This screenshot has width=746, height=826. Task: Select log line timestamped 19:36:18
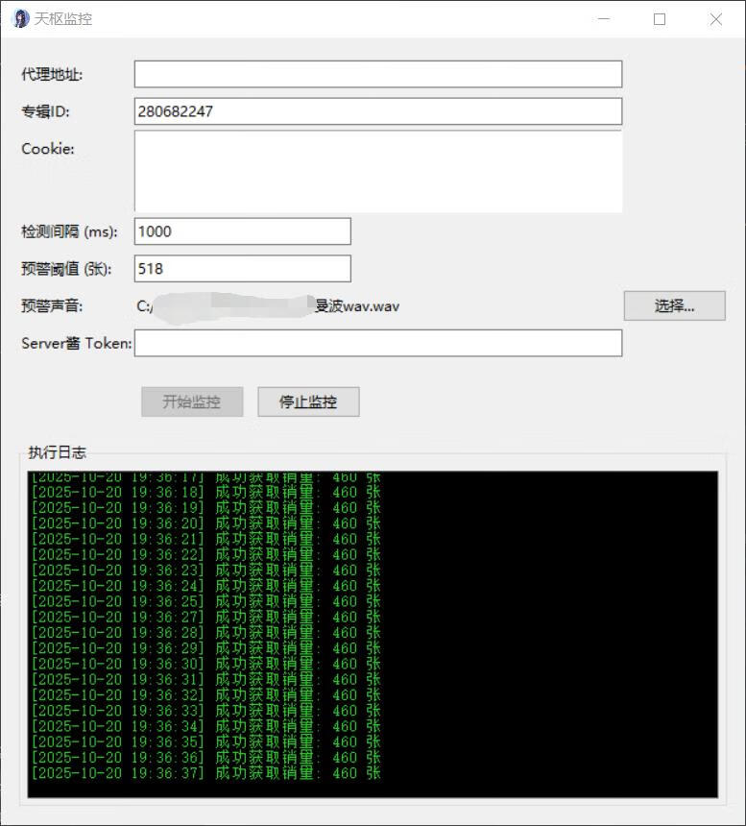point(205,493)
